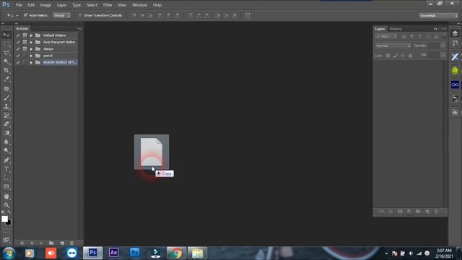Toggle checkmark for pencil action set
Screen dimensions: 462x260
pyautogui.click(x=18, y=56)
